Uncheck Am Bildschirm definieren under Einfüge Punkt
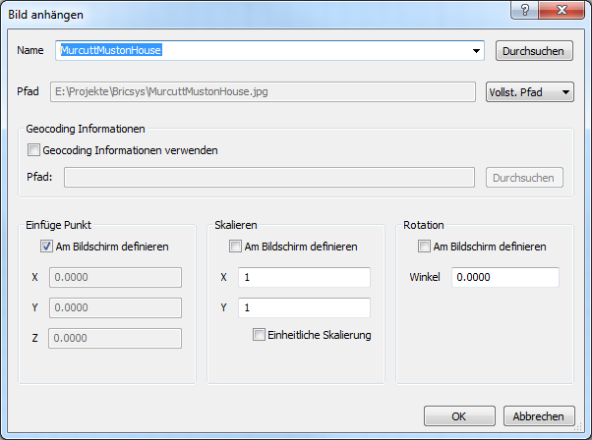This screenshot has width=592, height=440. tap(47, 247)
